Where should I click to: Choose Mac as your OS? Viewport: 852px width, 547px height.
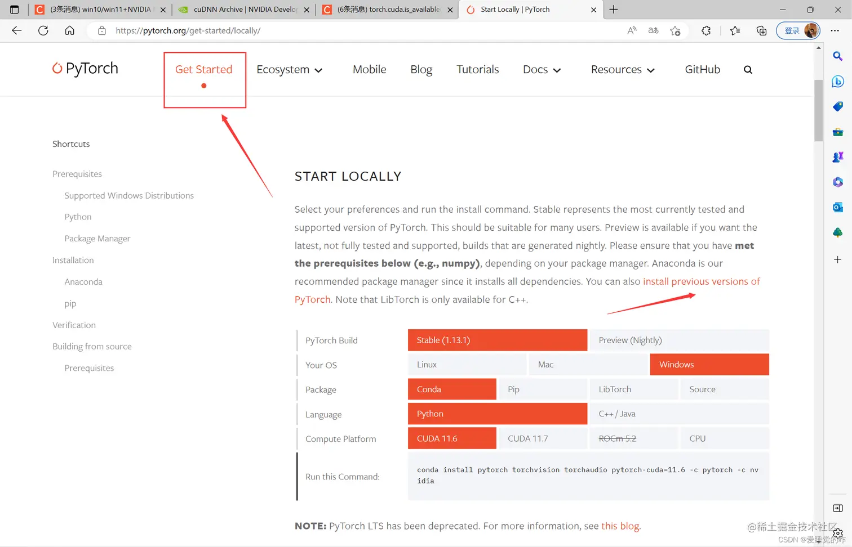coord(588,365)
